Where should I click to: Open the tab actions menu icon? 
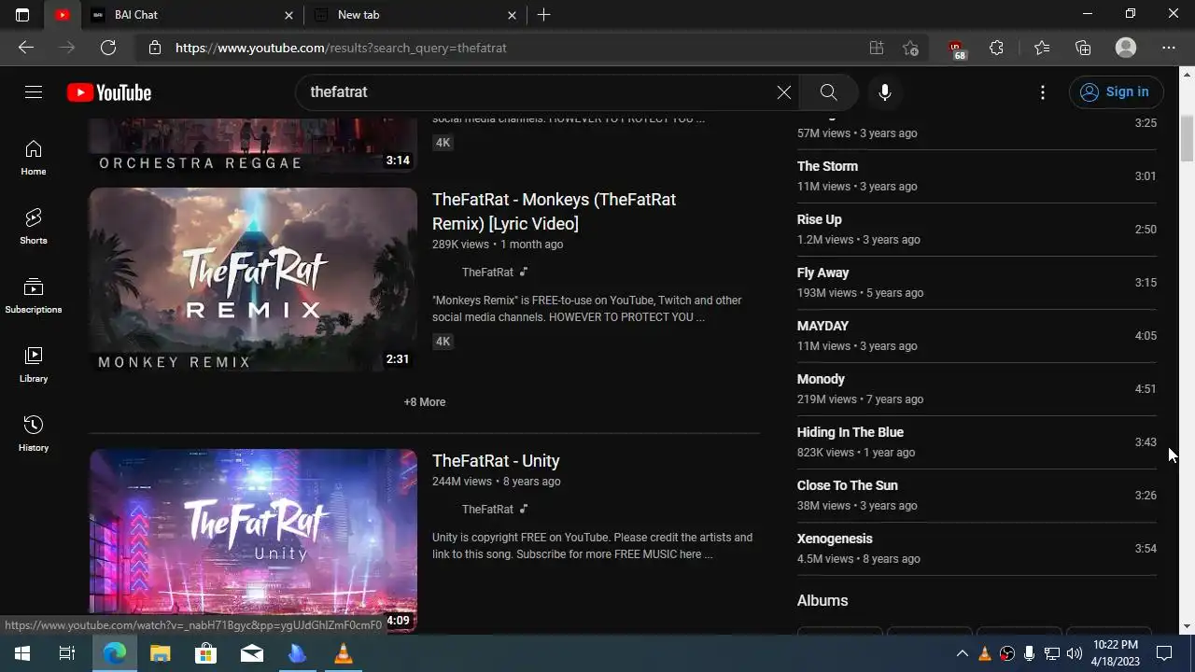(x=22, y=15)
